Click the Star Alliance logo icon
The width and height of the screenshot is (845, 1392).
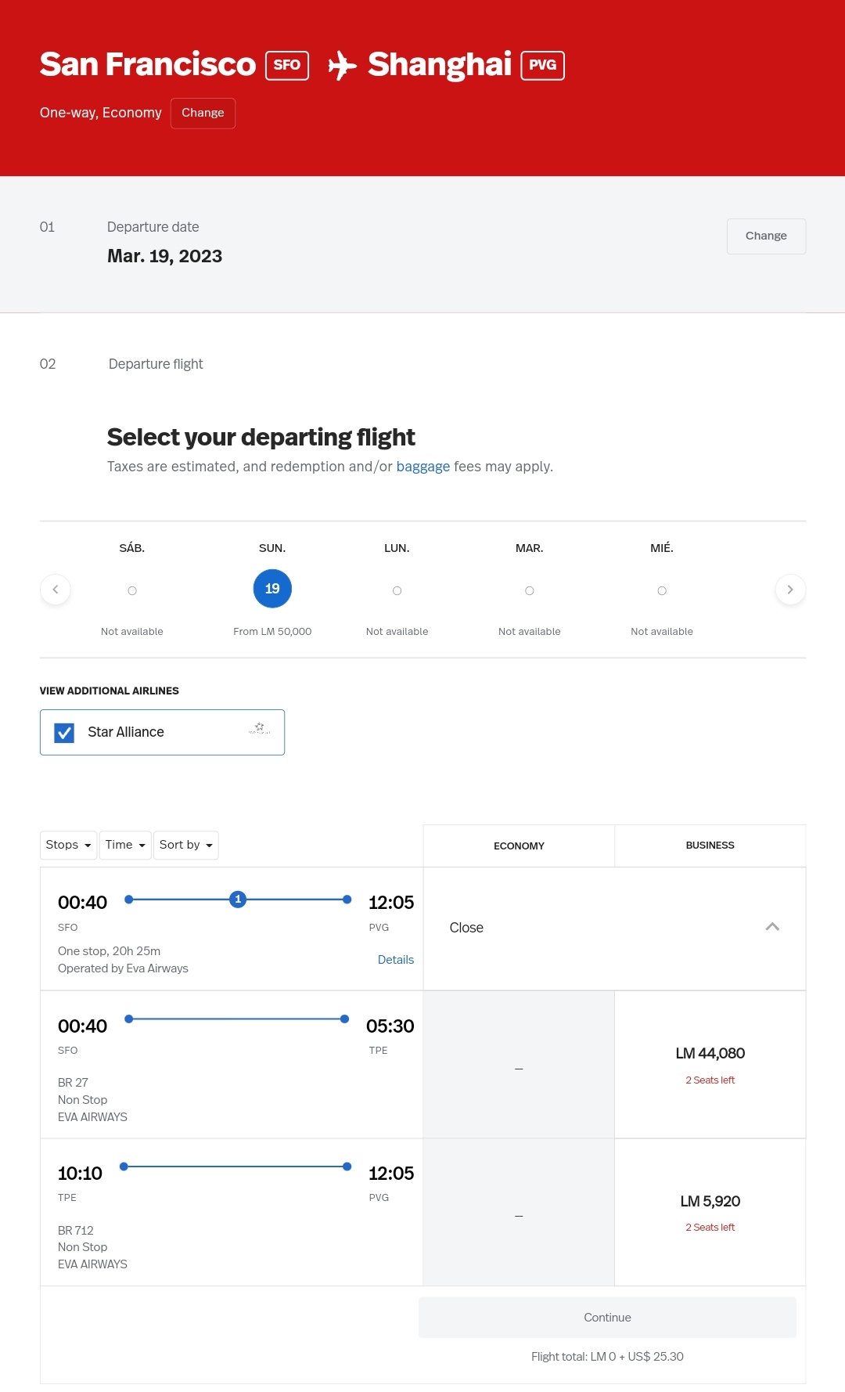[x=259, y=729]
